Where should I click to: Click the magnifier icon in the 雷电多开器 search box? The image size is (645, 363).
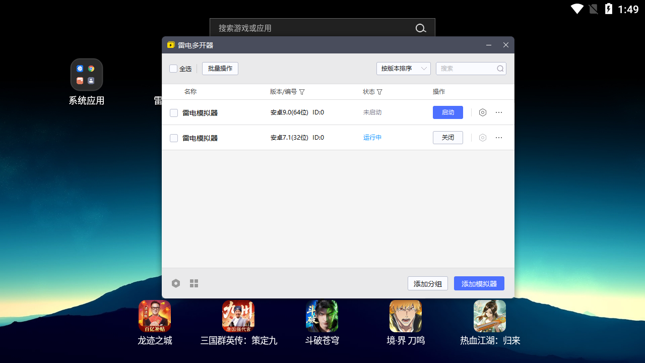click(500, 69)
